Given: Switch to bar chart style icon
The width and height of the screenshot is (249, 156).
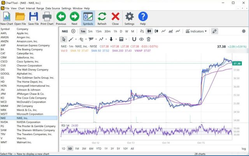Looking at the screenshot, I should 142,31.
